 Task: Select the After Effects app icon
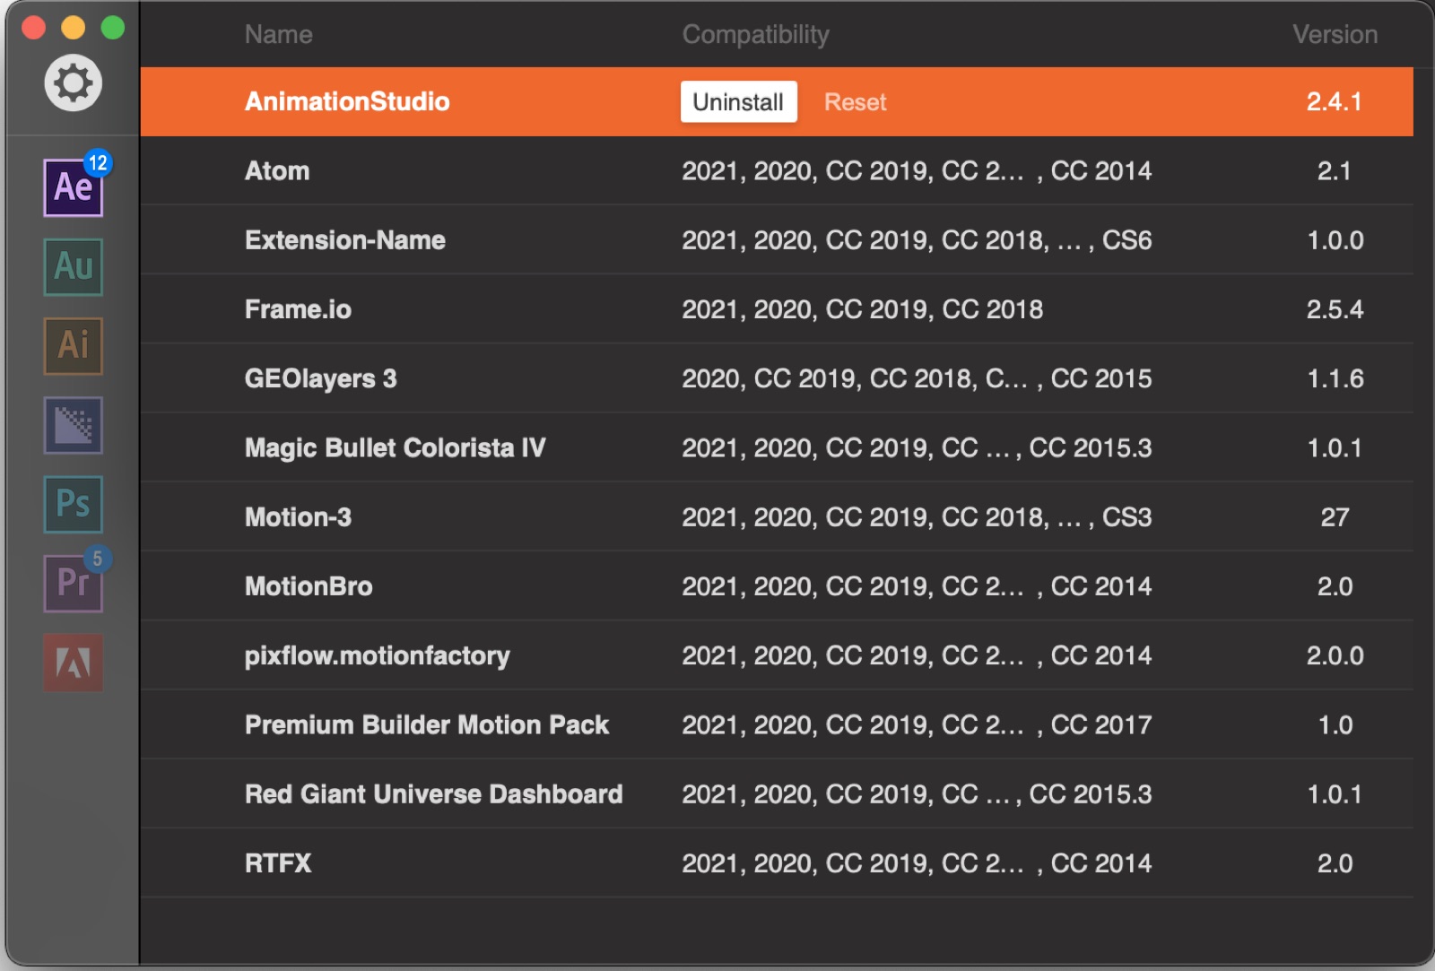click(x=74, y=187)
